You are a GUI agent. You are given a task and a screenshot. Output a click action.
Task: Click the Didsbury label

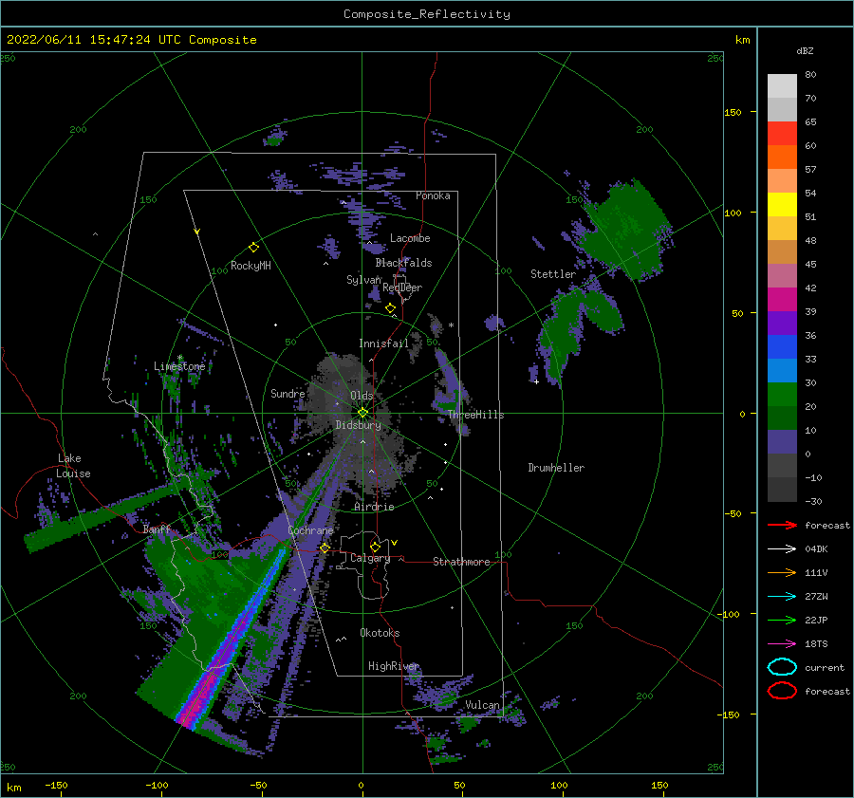click(358, 425)
